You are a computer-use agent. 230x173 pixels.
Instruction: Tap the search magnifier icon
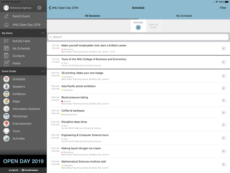(x=50, y=37)
